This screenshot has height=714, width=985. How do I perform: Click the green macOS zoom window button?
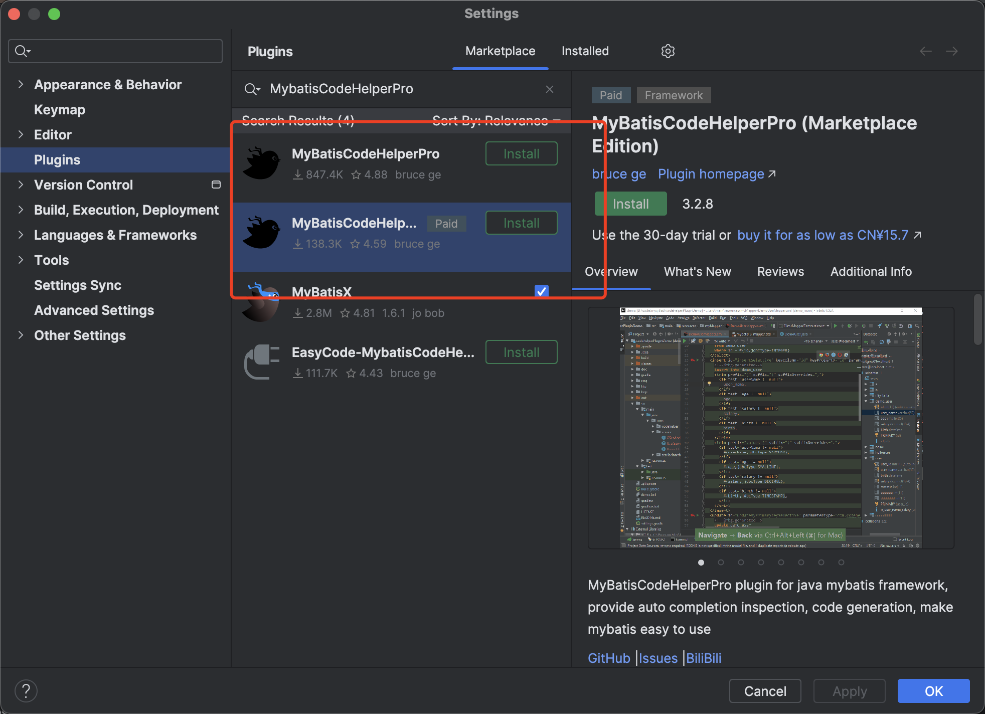point(54,14)
